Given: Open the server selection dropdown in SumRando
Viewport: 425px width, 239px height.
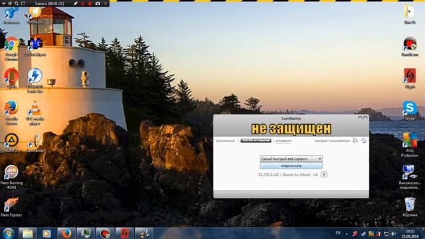Looking at the screenshot, I should (x=291, y=159).
